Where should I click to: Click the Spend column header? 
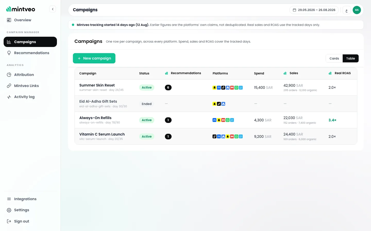(259, 73)
